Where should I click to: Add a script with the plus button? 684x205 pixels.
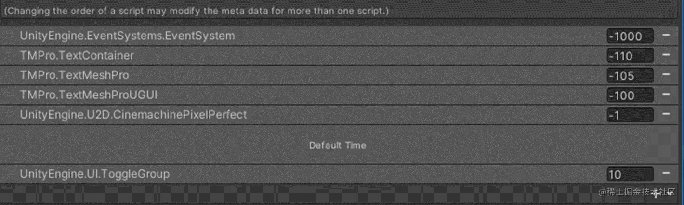tap(656, 193)
